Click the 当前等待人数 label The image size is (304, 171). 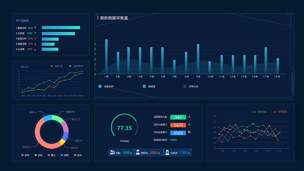pyautogui.click(x=160, y=117)
